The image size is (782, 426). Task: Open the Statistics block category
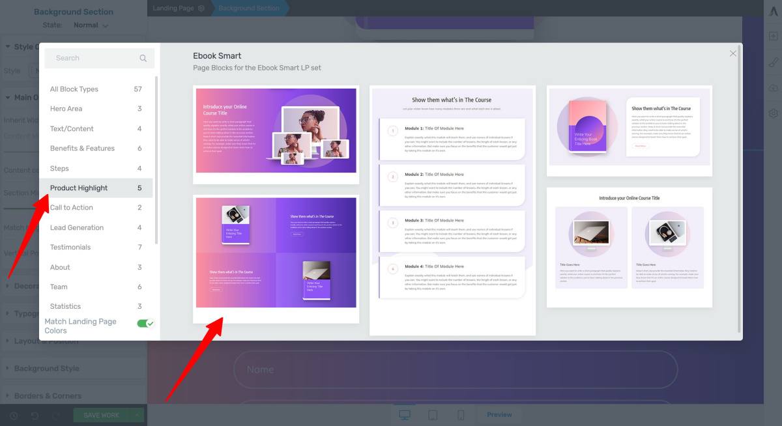pos(96,307)
